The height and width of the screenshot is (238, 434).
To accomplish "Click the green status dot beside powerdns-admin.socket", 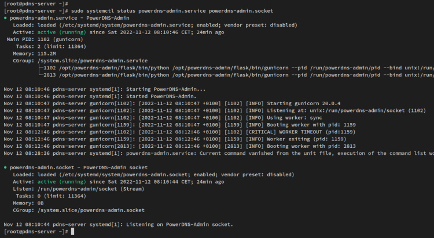I will pos(5,168).
